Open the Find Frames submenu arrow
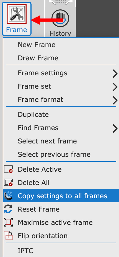Screen dimensions: 119x257 point(115,129)
